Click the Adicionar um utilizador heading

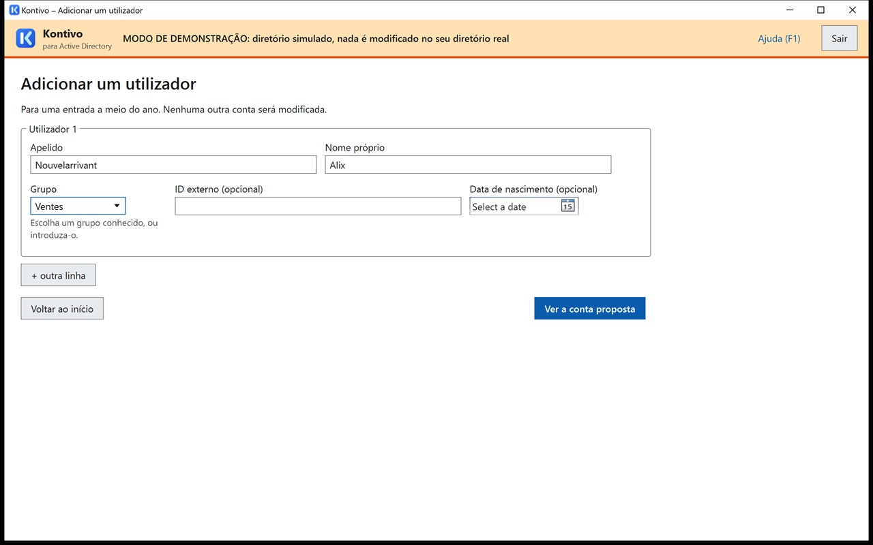pos(108,84)
